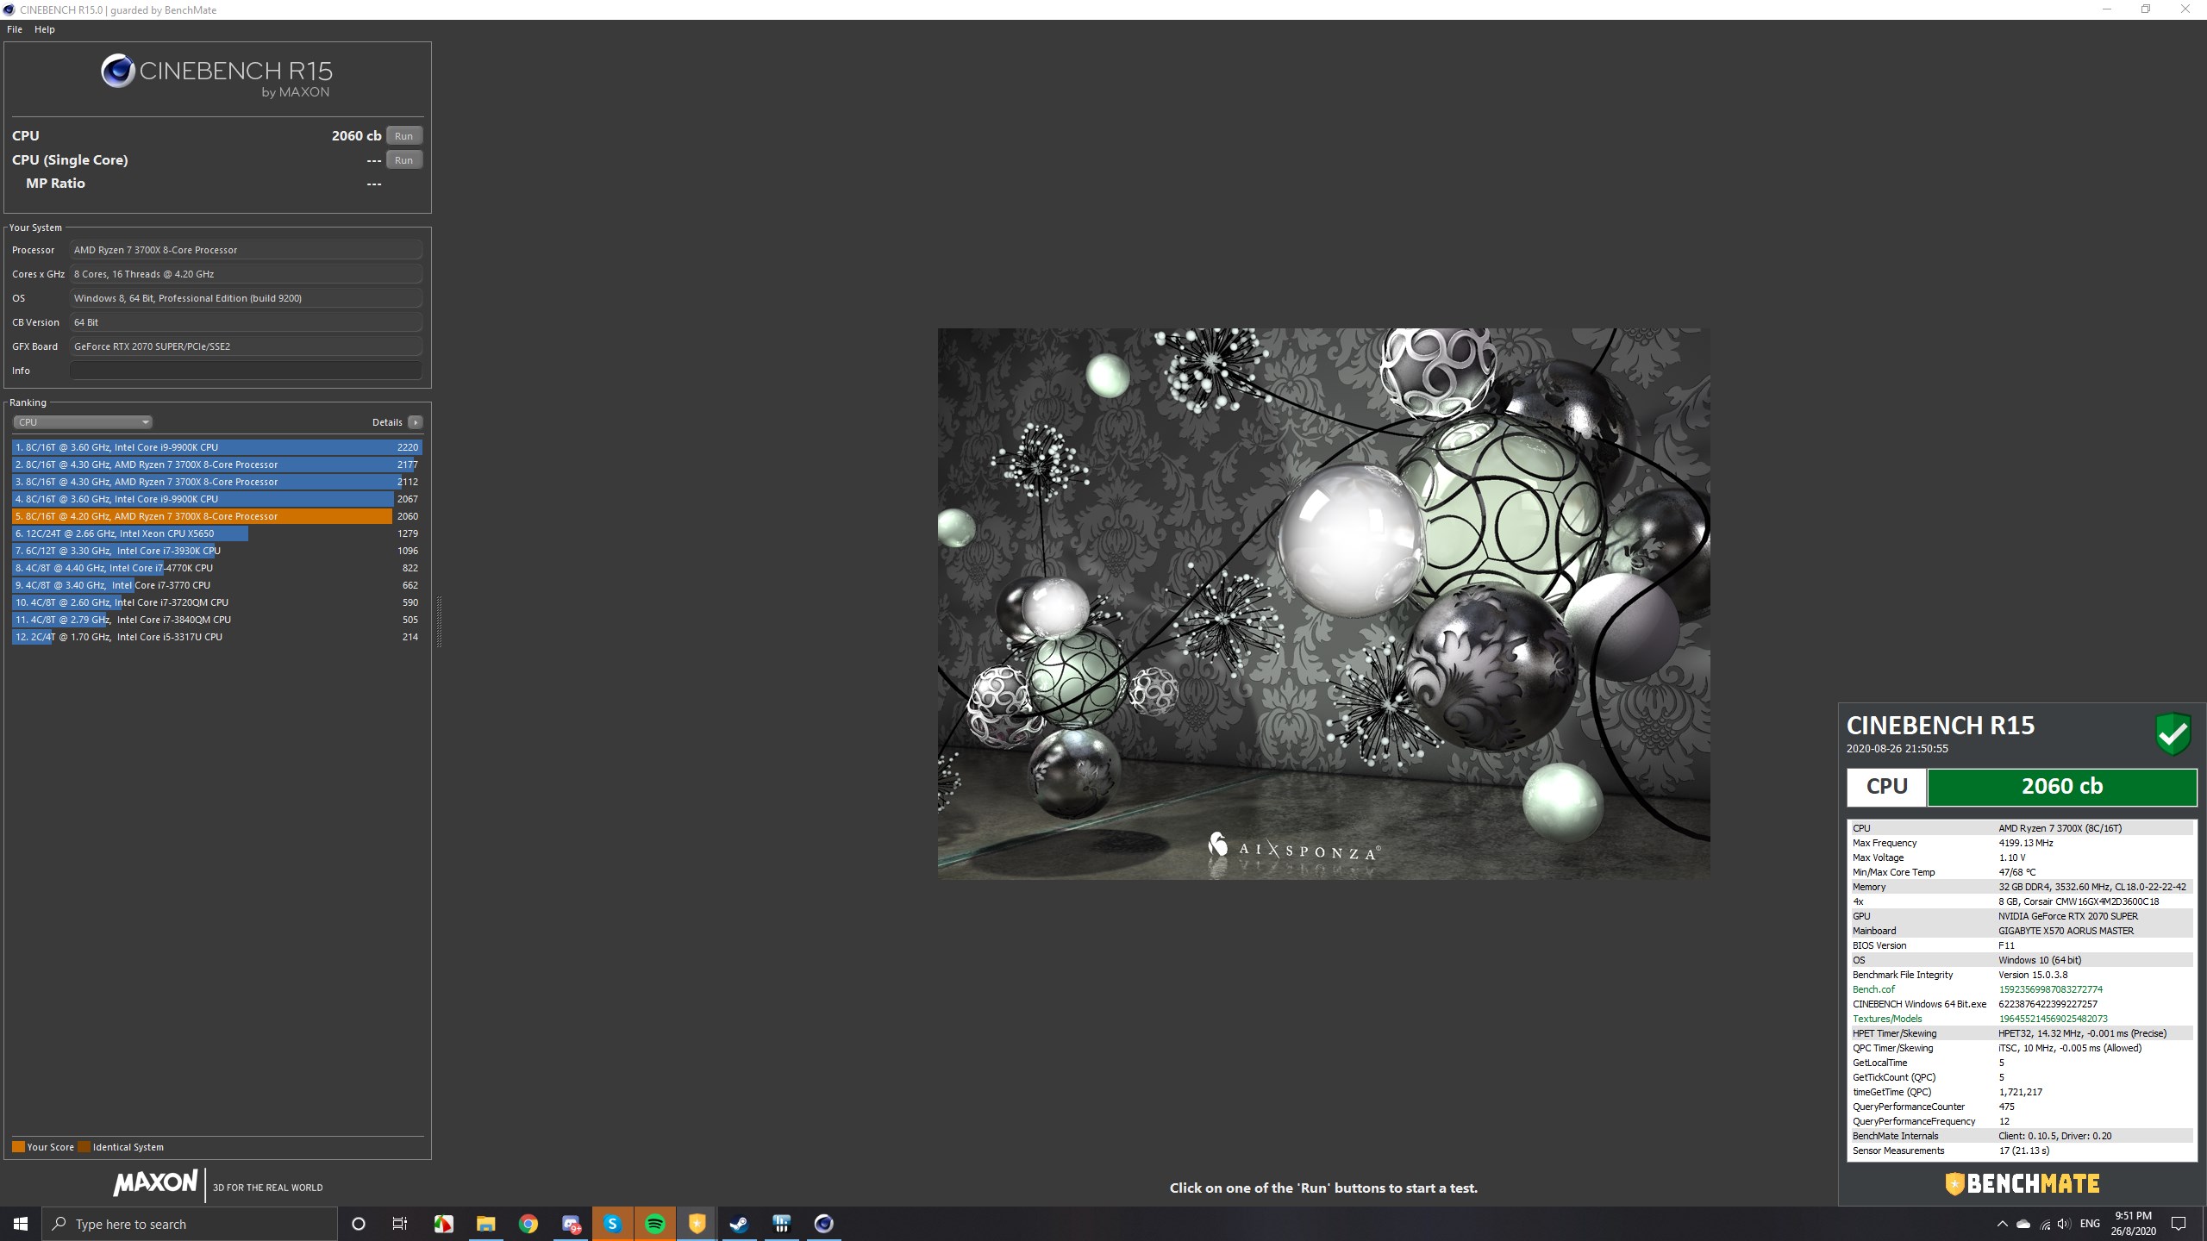Image resolution: width=2207 pixels, height=1241 pixels.
Task: Open Google Chrome from the taskbar
Action: point(528,1224)
